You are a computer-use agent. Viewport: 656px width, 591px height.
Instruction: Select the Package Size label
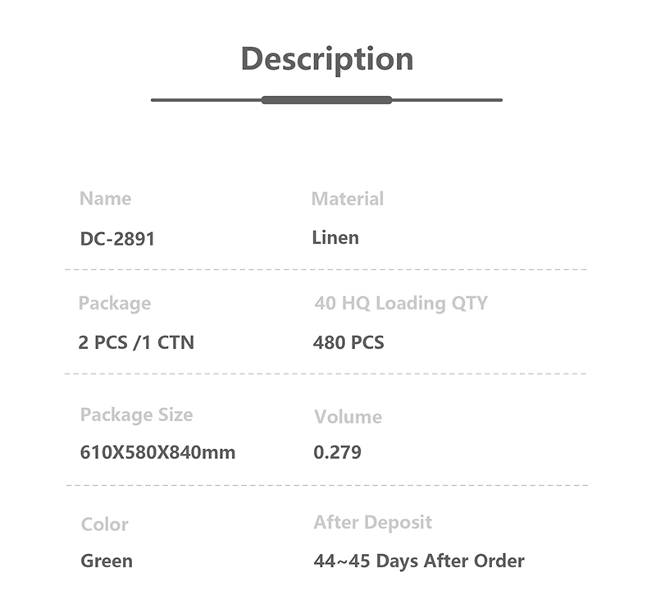pos(136,415)
